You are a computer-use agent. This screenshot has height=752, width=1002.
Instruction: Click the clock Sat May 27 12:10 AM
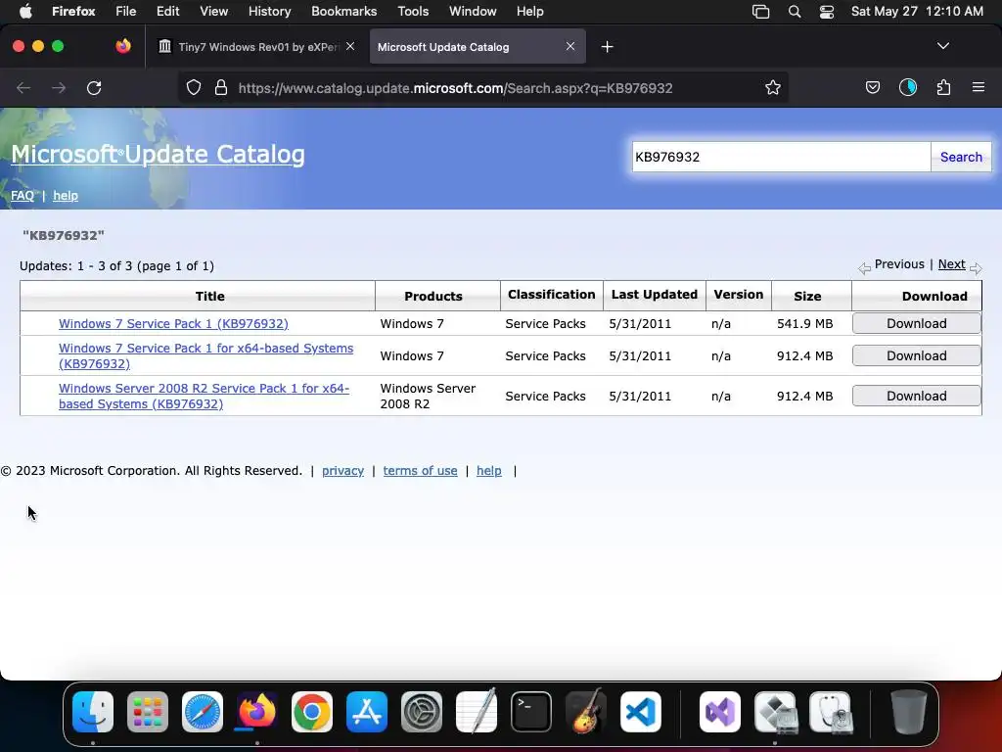pos(917,12)
